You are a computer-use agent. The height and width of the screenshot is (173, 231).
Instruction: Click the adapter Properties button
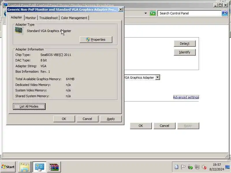pyautogui.click(x=96, y=40)
